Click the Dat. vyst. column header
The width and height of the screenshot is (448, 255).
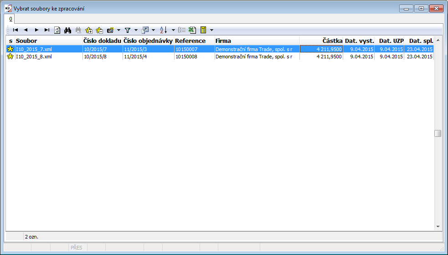tap(359, 41)
